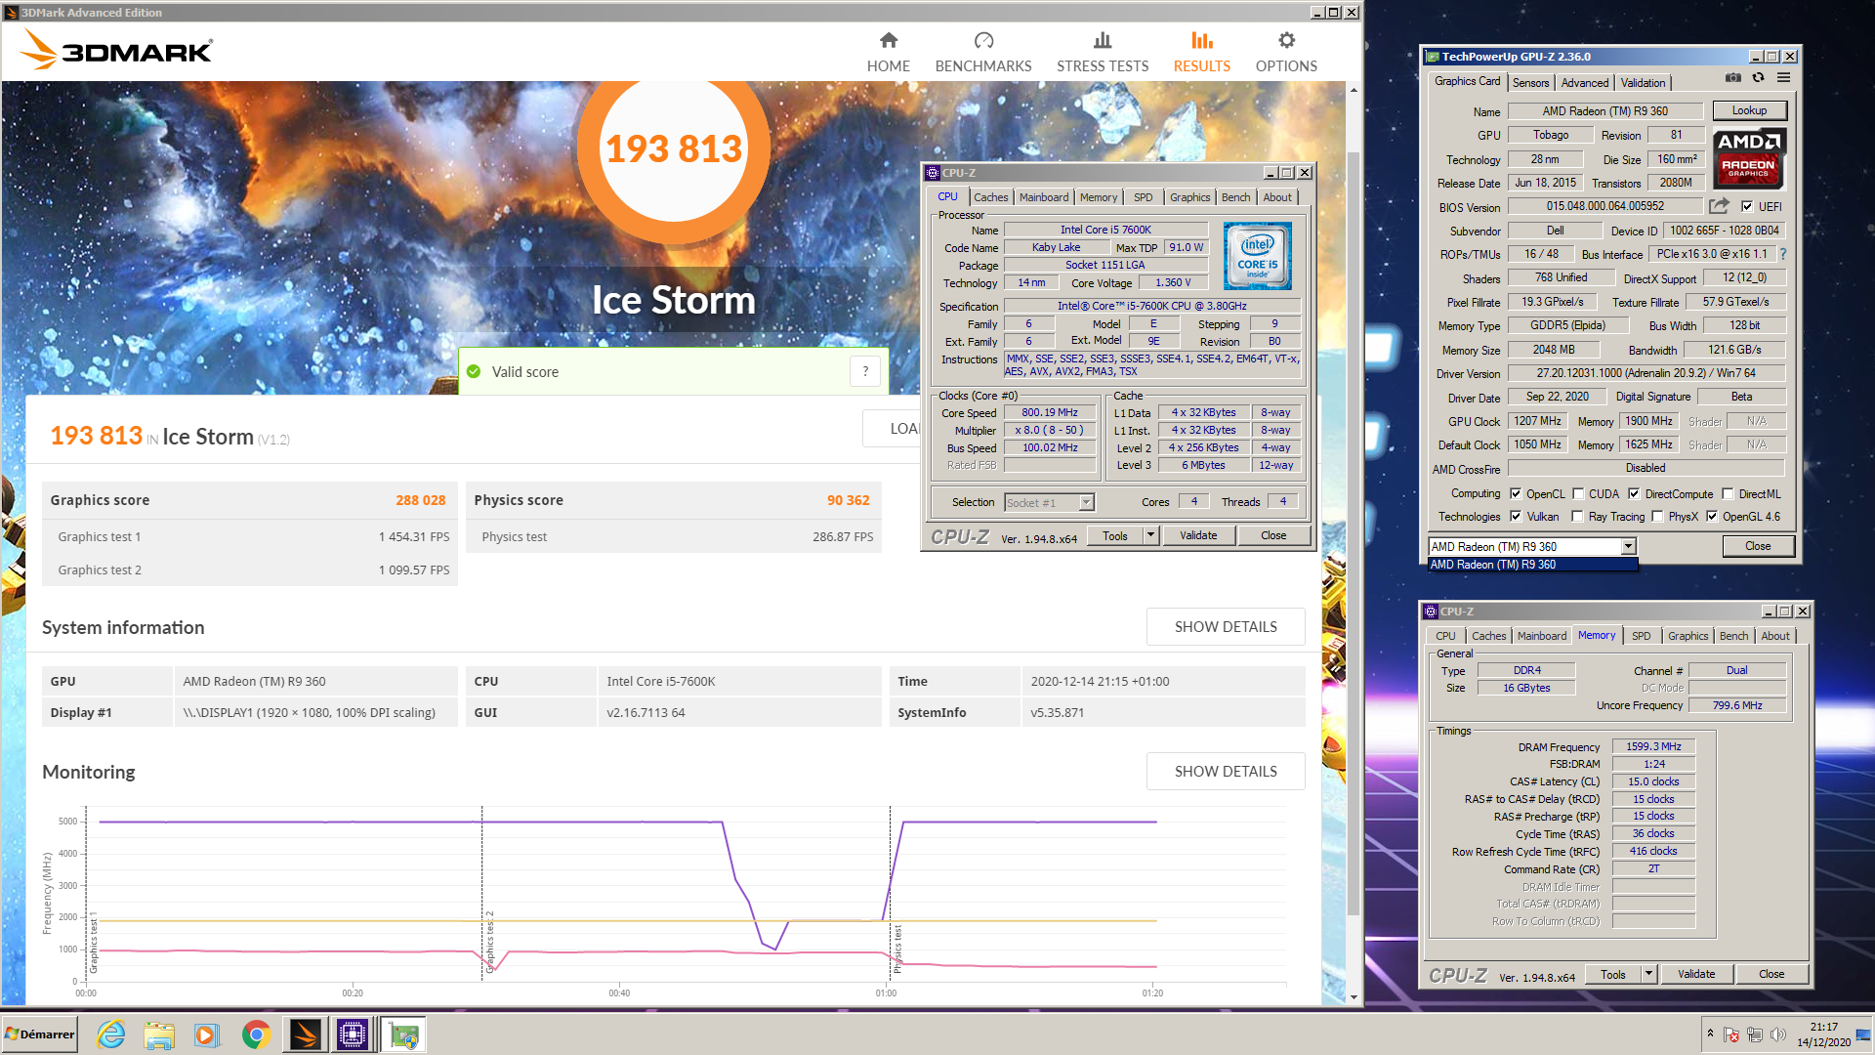Open Google Chrome from the taskbar

[x=256, y=1034]
